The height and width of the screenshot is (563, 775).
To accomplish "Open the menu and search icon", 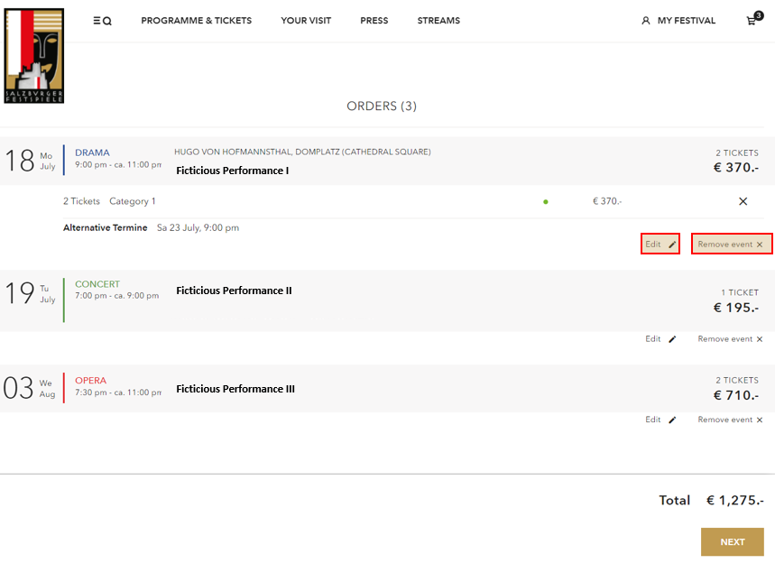I will [102, 21].
